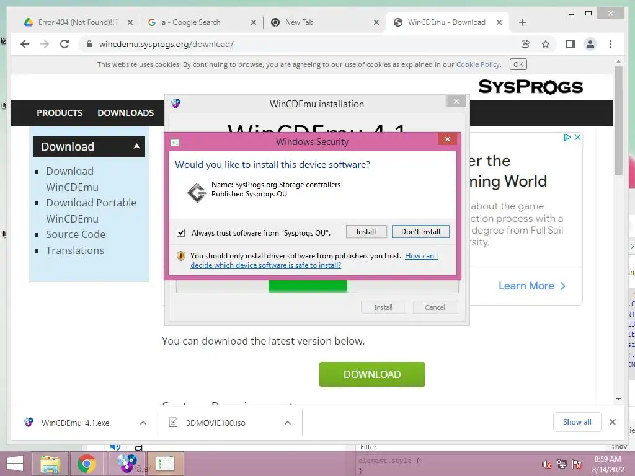Switch to the a - Google Search tab
This screenshot has width=635, height=476.
pyautogui.click(x=202, y=22)
